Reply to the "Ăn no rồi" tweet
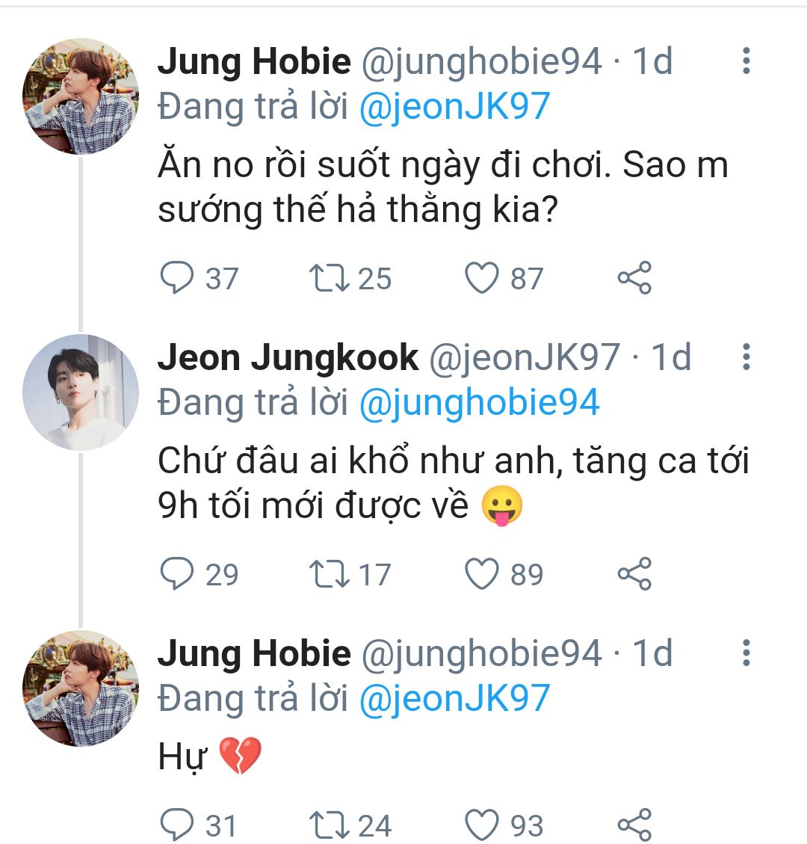The width and height of the screenshot is (807, 844). [x=178, y=278]
